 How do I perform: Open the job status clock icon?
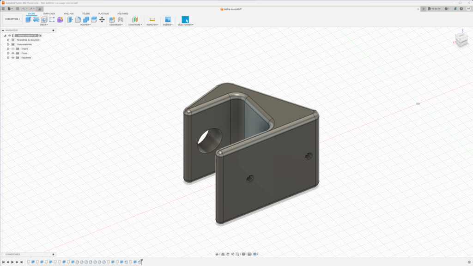click(447, 9)
